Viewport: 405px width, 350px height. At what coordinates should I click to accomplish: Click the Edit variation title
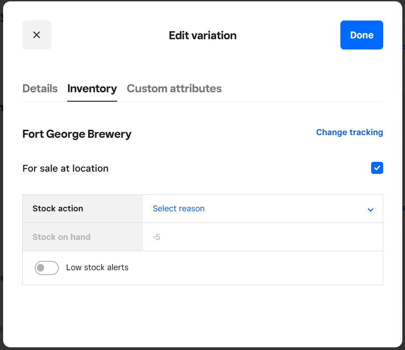click(x=202, y=35)
